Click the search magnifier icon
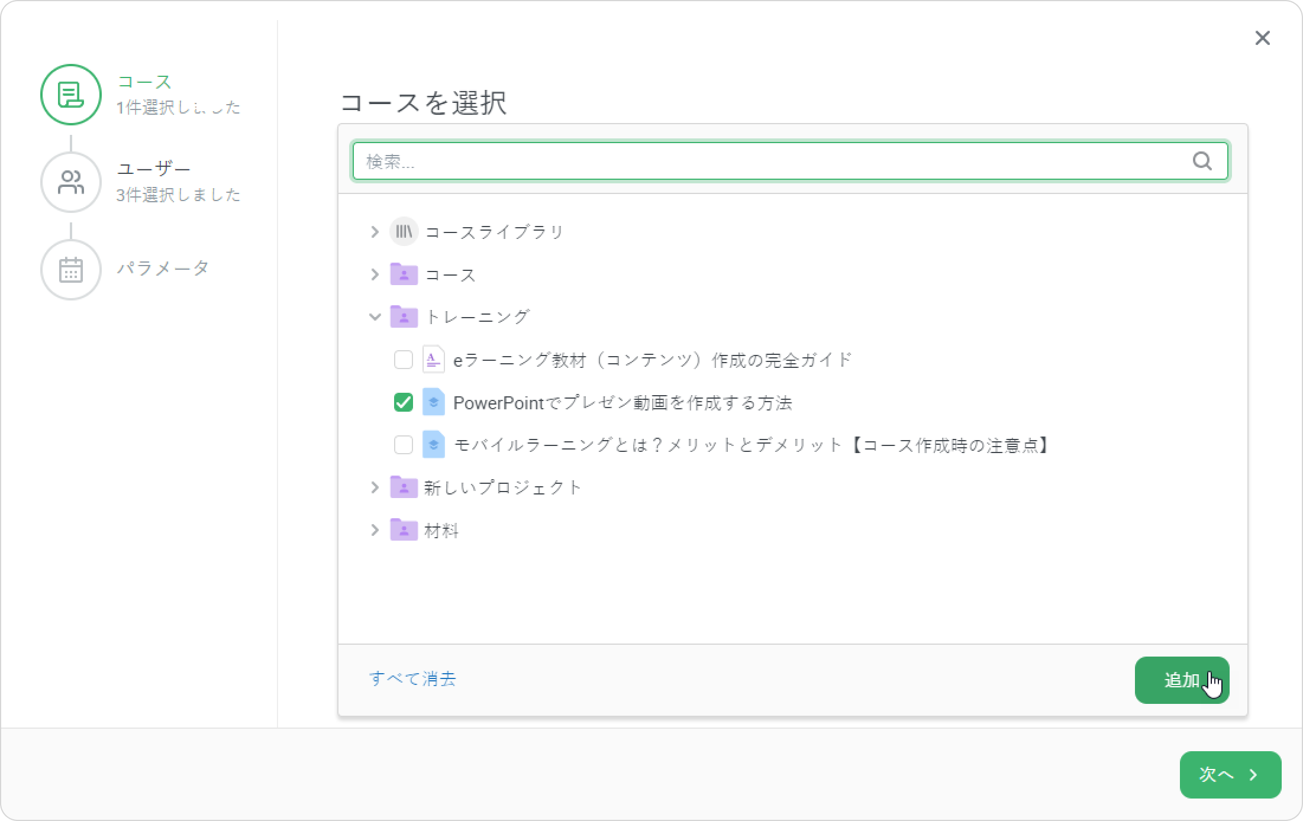1303x821 pixels. click(1202, 161)
